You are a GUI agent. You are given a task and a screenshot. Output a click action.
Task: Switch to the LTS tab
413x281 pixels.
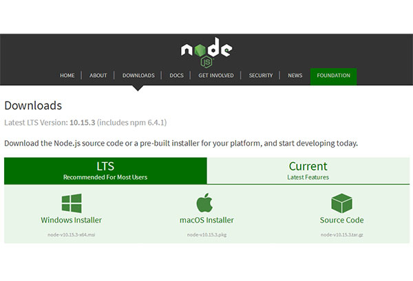point(105,170)
